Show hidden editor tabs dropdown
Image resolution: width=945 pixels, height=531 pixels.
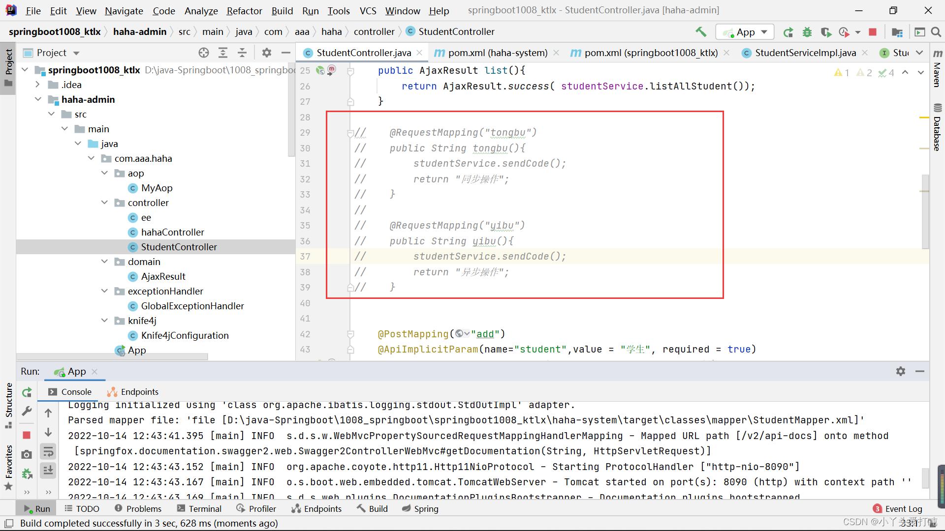(x=919, y=53)
